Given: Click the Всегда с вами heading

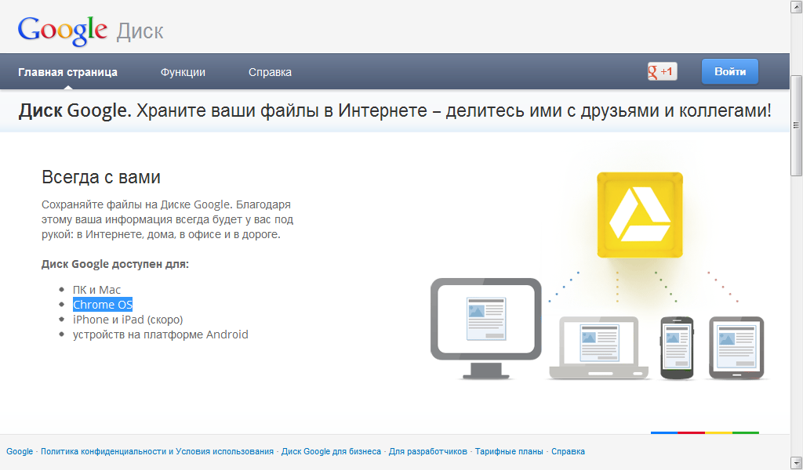Looking at the screenshot, I should 101,177.
